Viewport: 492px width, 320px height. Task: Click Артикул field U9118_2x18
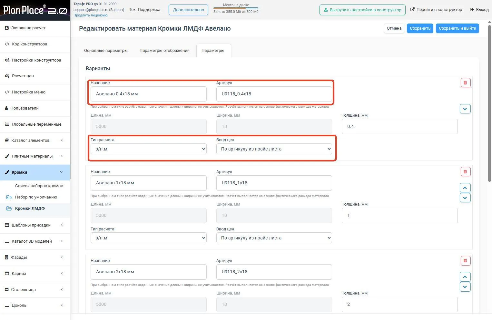coord(274,272)
